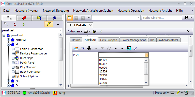
Task: Open the Netzwerk Operation menu
Action: [x=131, y=11]
